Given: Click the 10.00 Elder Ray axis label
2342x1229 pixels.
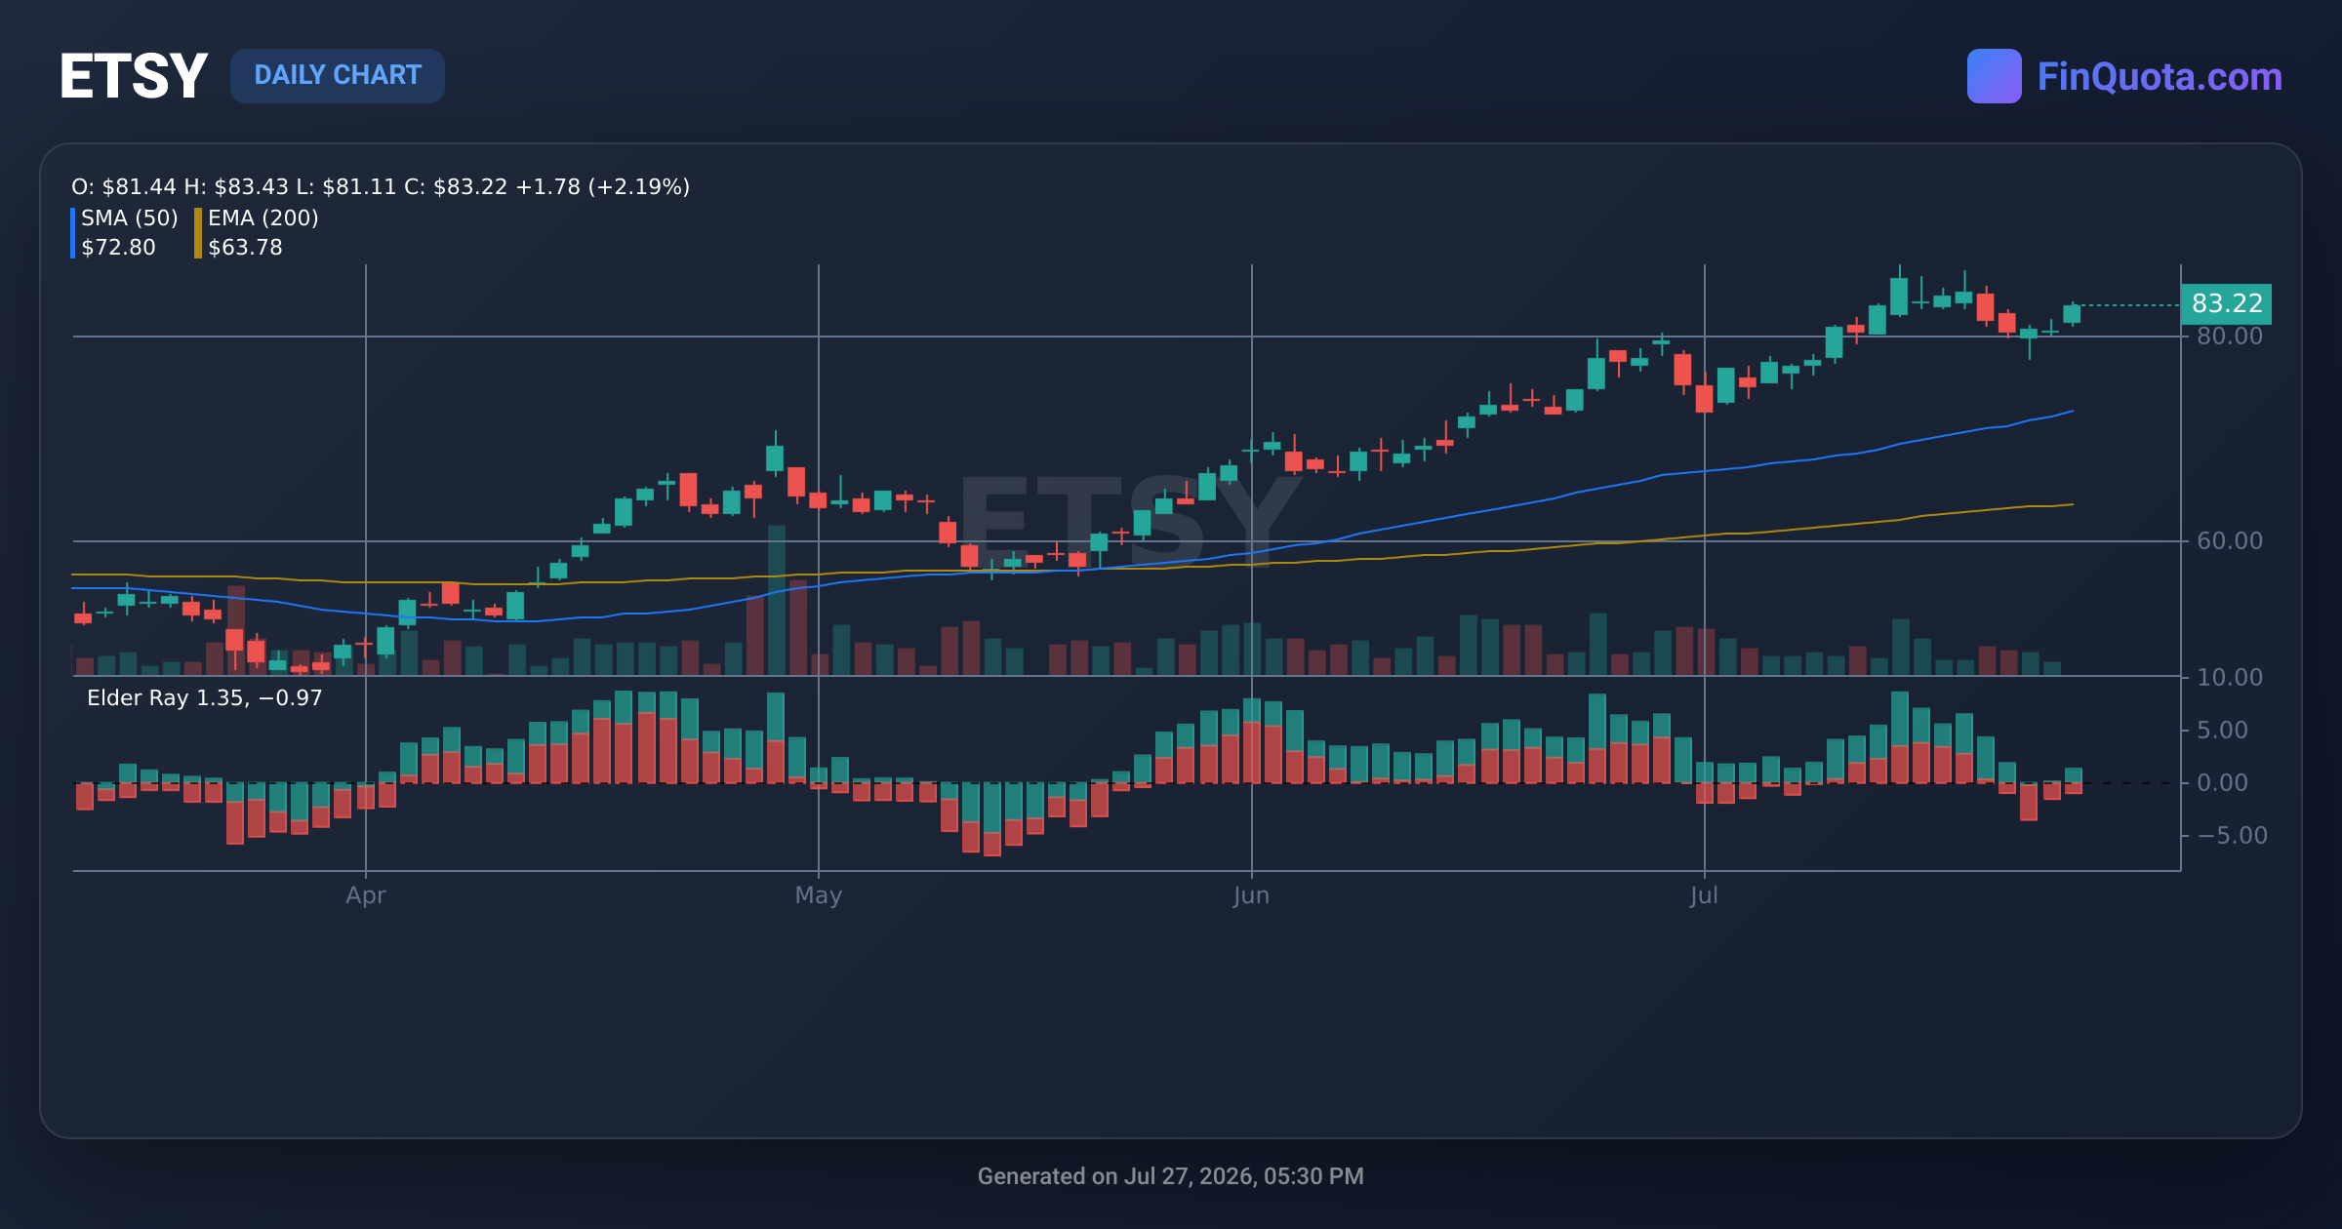Looking at the screenshot, I should (x=2230, y=677).
